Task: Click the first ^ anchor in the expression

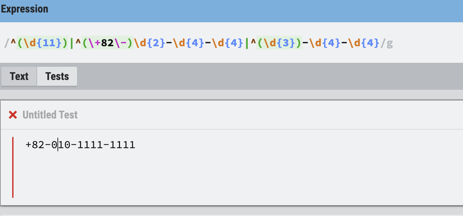Action: click(13, 43)
